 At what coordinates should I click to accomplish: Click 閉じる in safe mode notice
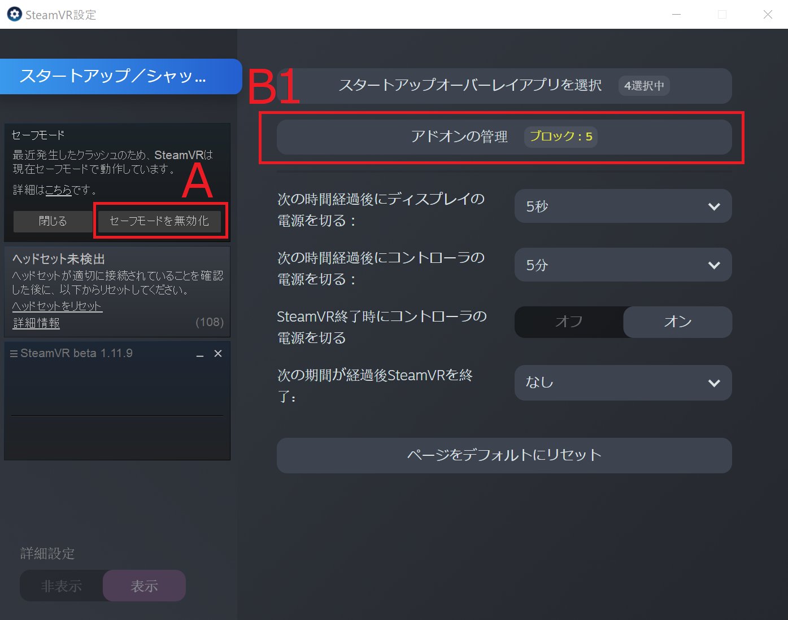pos(53,221)
